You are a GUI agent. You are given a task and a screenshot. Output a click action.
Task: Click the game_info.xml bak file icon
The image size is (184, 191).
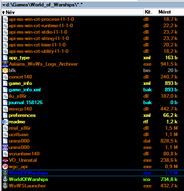5,90
